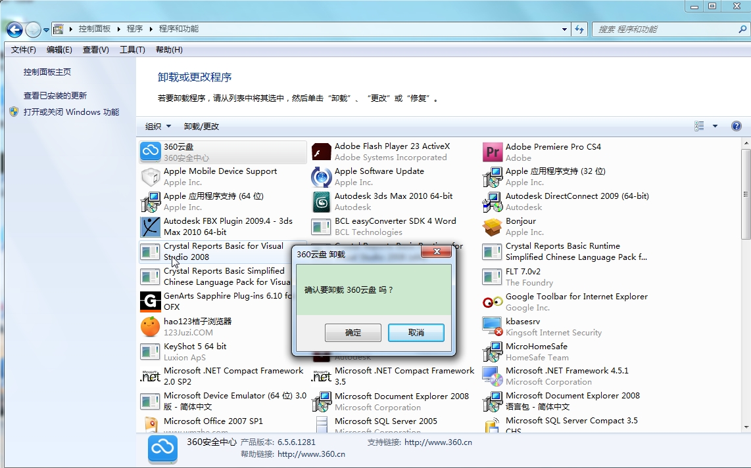This screenshot has height=468, width=751.
Task: Click the Autodesk 3ds Max 2010 icon
Action: click(321, 202)
